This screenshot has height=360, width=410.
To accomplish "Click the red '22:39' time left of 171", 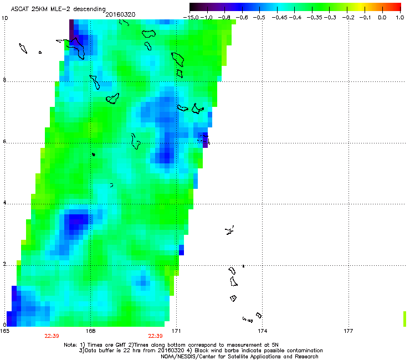I will pos(155,336).
